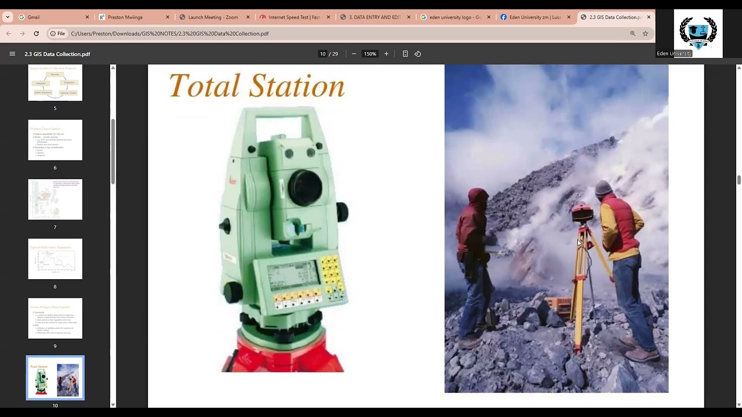Click the File info chip in address bar
Image resolution: width=742 pixels, height=417 pixels.
point(57,34)
